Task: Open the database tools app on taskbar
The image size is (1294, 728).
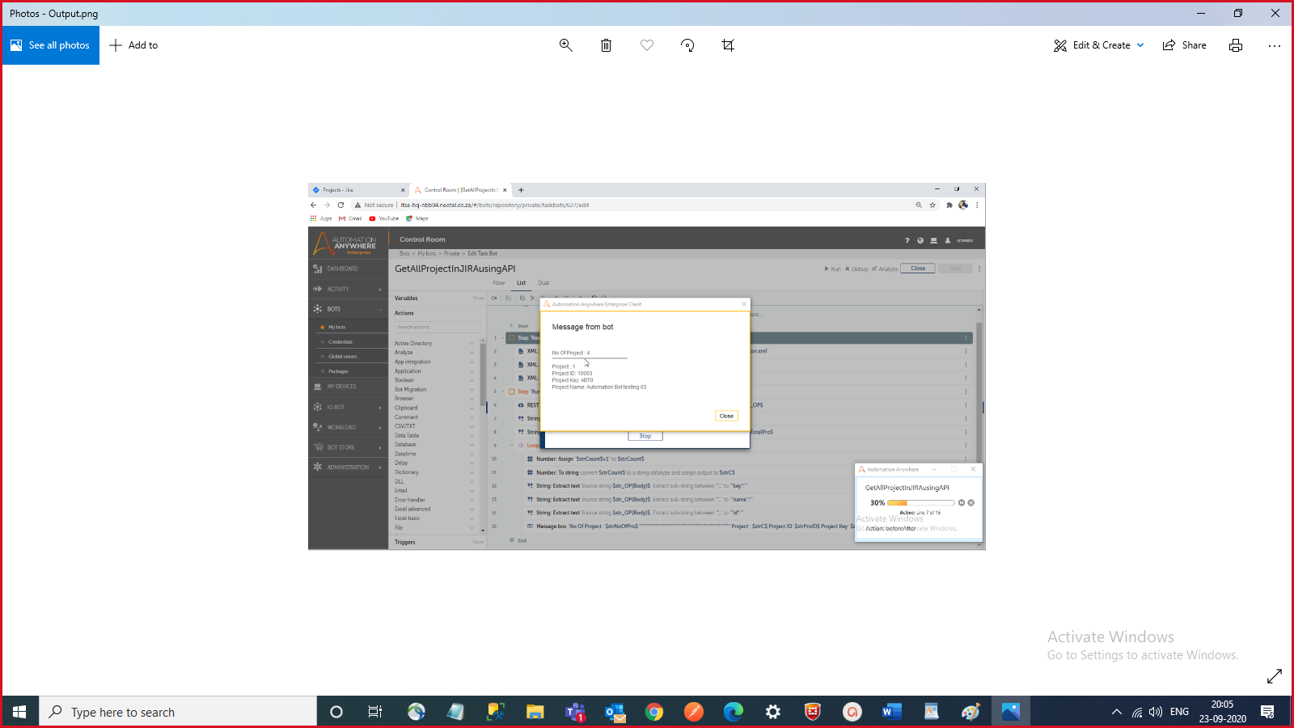Action: [495, 712]
